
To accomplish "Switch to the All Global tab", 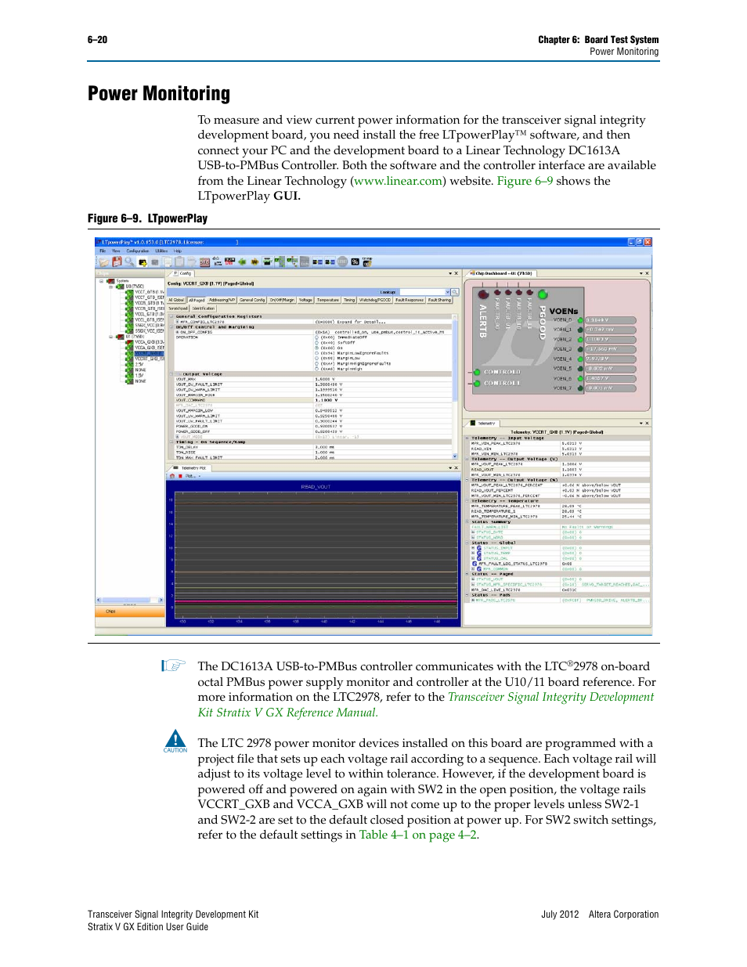I will tap(176, 300).
